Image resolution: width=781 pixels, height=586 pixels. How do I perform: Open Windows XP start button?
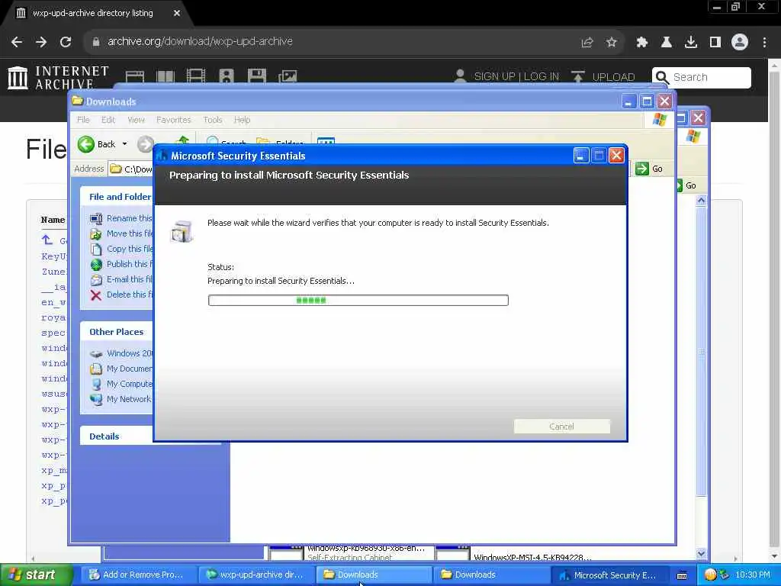(35, 575)
